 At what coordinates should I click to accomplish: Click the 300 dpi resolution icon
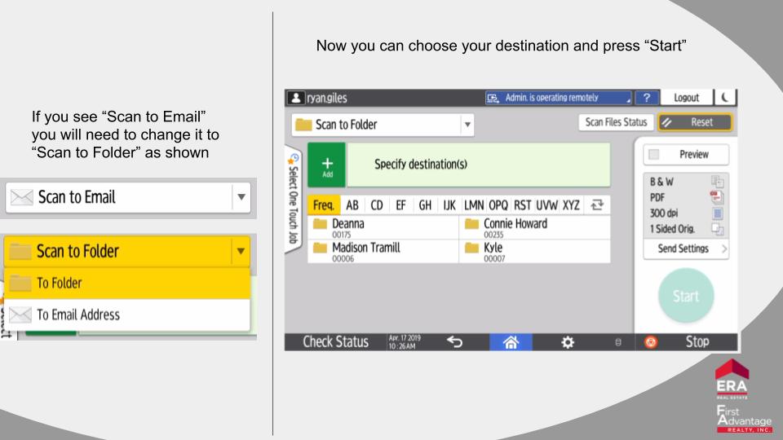coord(718,213)
